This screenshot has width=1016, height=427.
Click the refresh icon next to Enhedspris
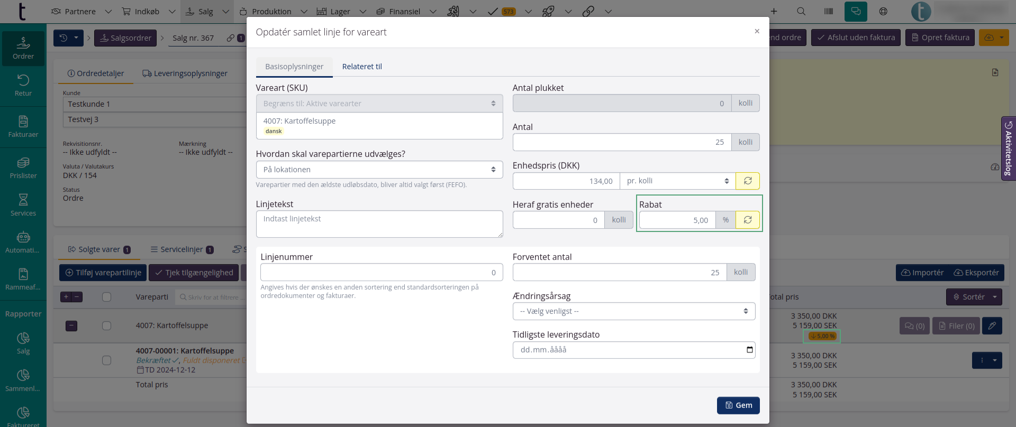click(747, 181)
